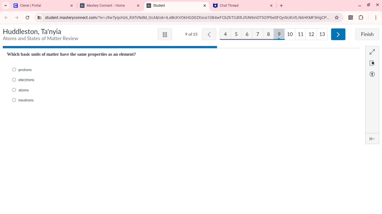Jump to question 4
This screenshot has width=382, height=214.
pyautogui.click(x=225, y=34)
